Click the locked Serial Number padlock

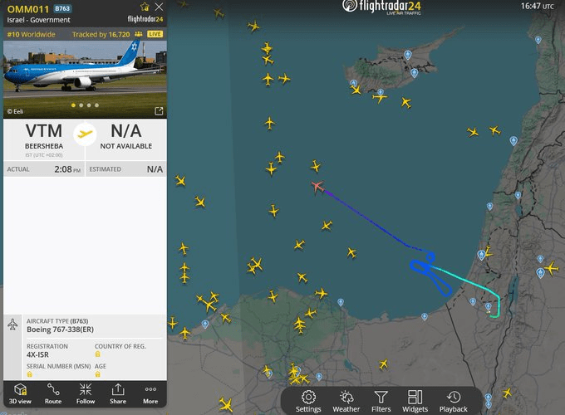coord(30,374)
